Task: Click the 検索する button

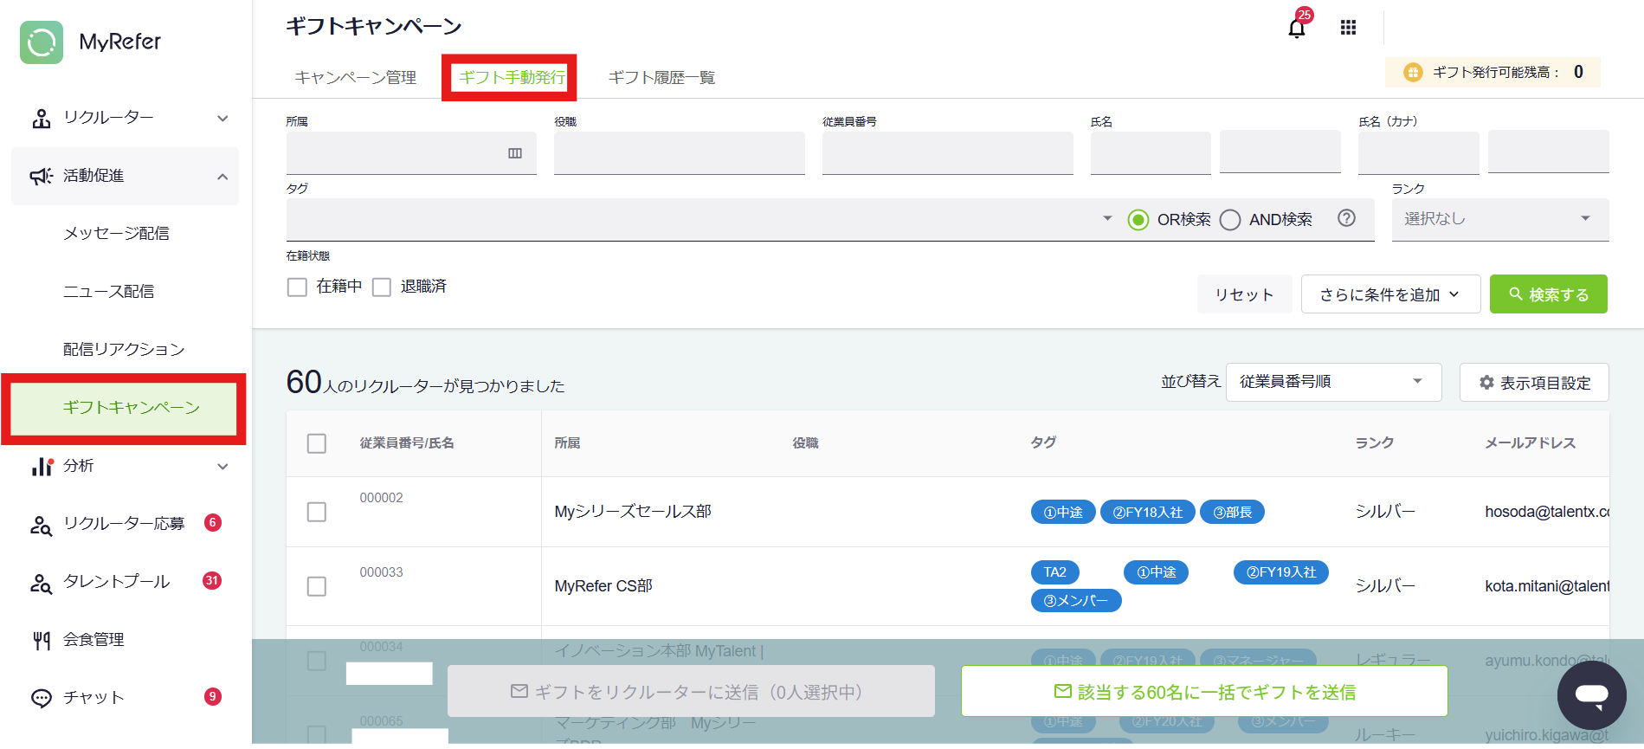Action: 1548,294
